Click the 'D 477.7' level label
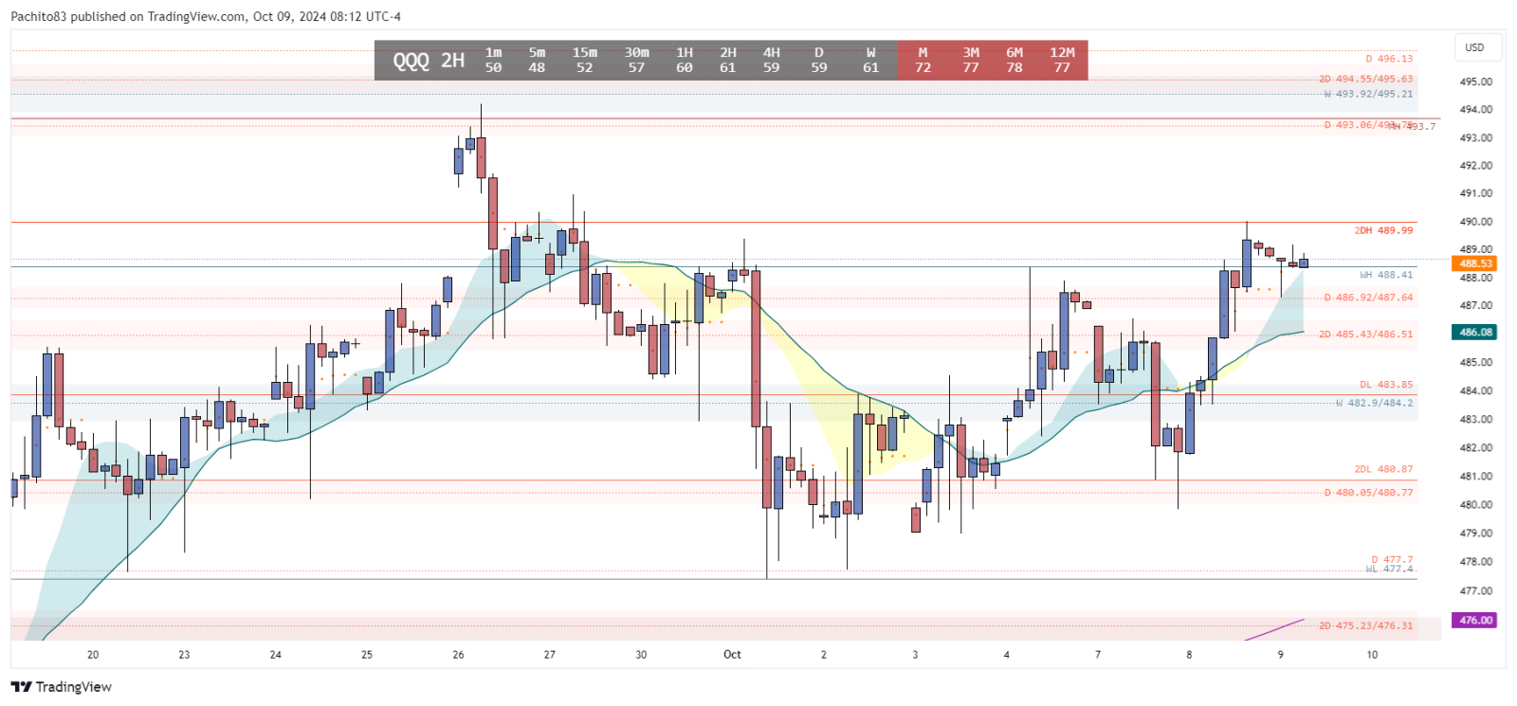 tap(1392, 560)
